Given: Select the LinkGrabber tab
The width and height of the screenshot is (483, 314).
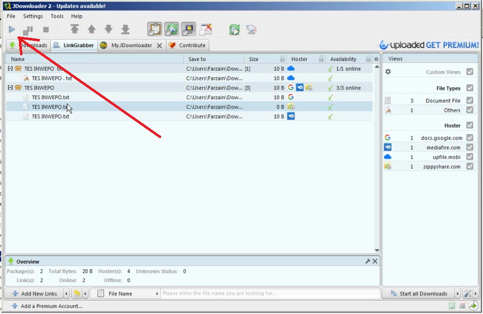Looking at the screenshot, I should (74, 45).
